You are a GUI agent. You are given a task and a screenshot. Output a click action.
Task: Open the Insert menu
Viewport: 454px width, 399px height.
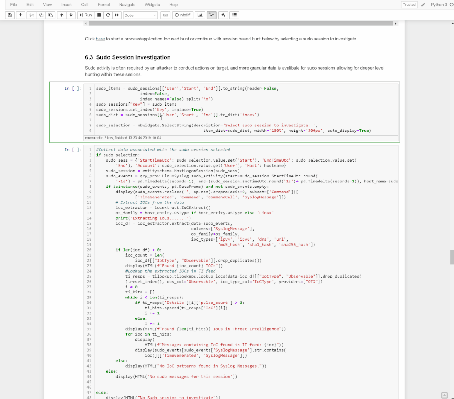[x=66, y=5]
